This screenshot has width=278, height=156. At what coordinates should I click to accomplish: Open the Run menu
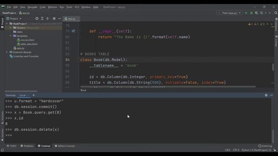tap(62, 7)
